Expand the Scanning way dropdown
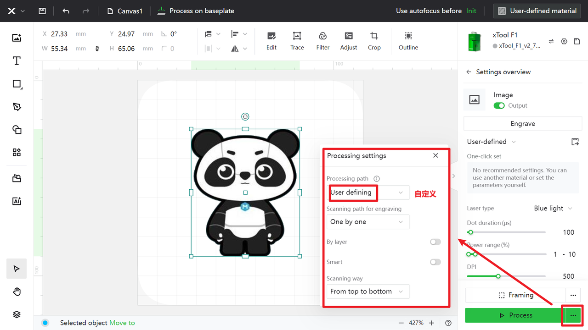 click(x=368, y=291)
